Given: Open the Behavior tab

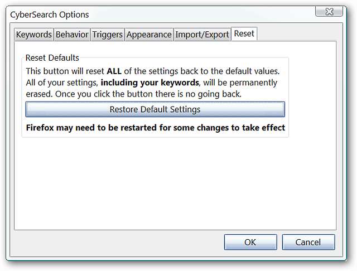Looking at the screenshot, I should coord(72,35).
